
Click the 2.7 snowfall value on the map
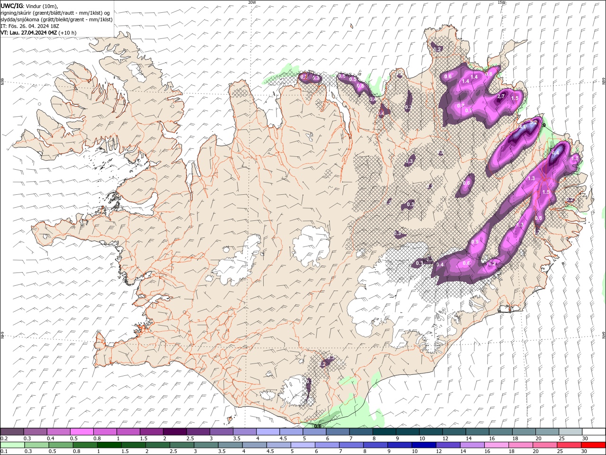(501, 96)
